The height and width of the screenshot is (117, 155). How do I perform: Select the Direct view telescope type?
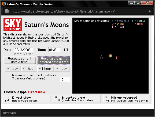tap(26, 99)
